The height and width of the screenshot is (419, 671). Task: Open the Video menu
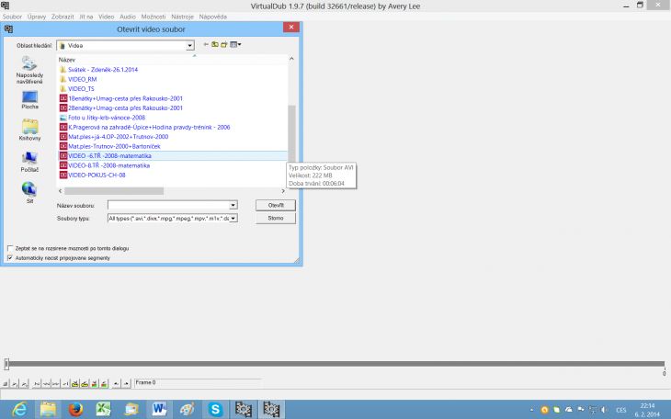[106, 17]
